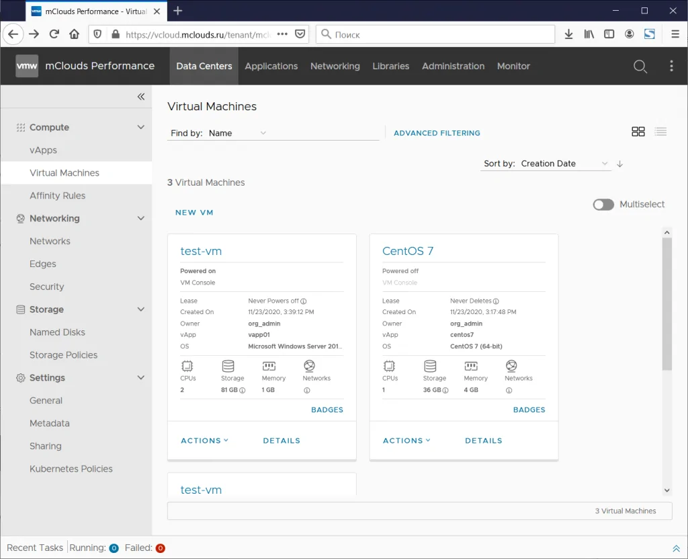Open Storage Policies in the sidebar
The width and height of the screenshot is (688, 559).
click(x=64, y=355)
